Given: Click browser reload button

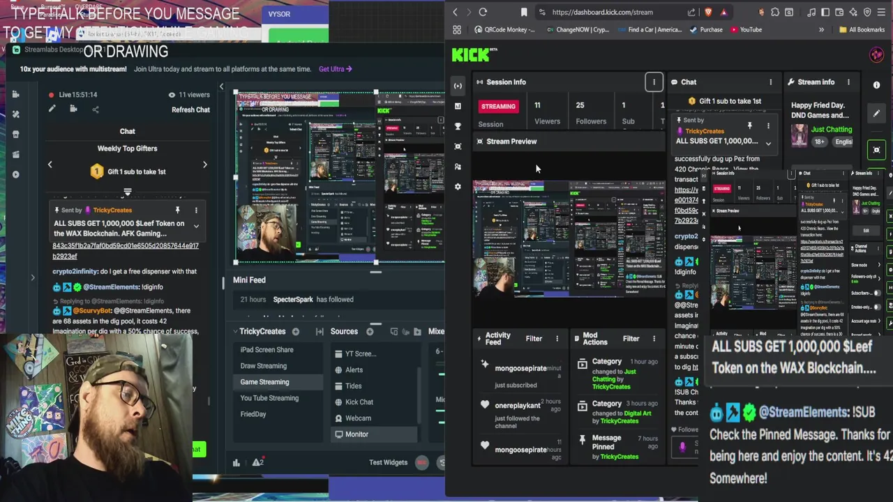Looking at the screenshot, I should coord(483,12).
